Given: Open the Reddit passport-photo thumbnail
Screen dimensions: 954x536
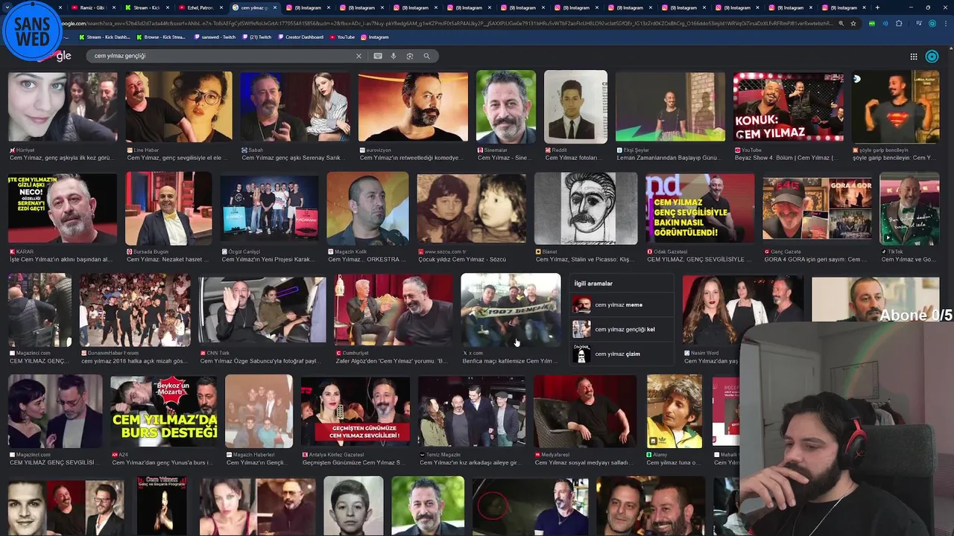Looking at the screenshot, I should point(575,106).
